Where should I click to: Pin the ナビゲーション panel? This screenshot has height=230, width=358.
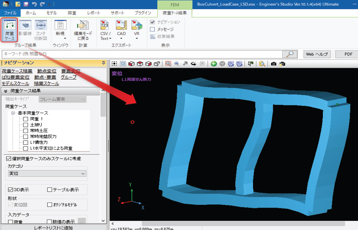[103, 63]
